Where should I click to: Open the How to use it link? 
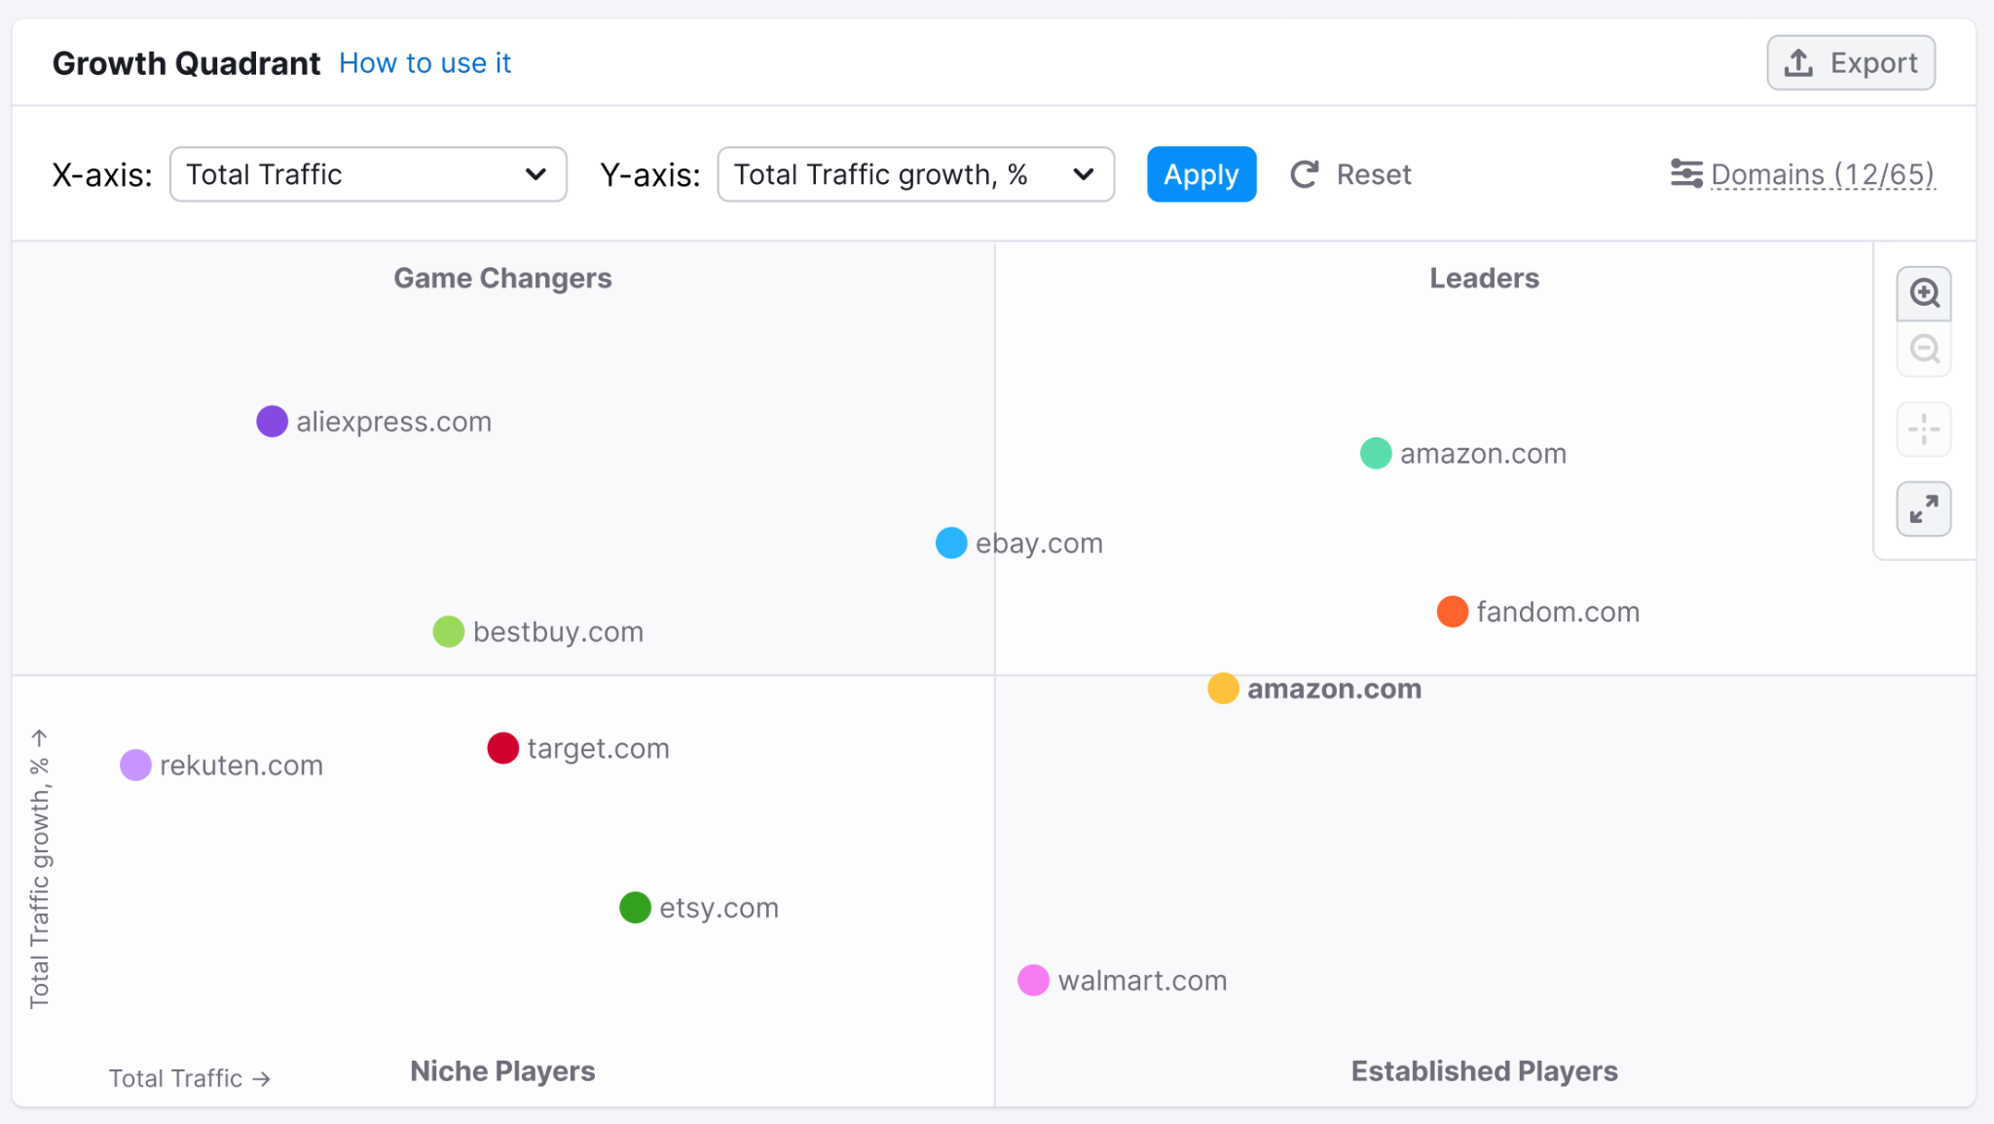(425, 62)
